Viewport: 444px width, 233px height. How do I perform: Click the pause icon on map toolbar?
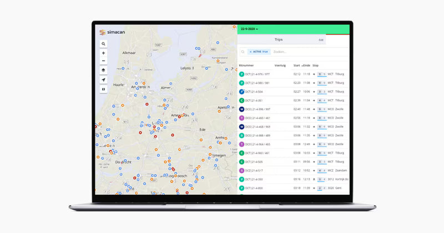(x=103, y=89)
